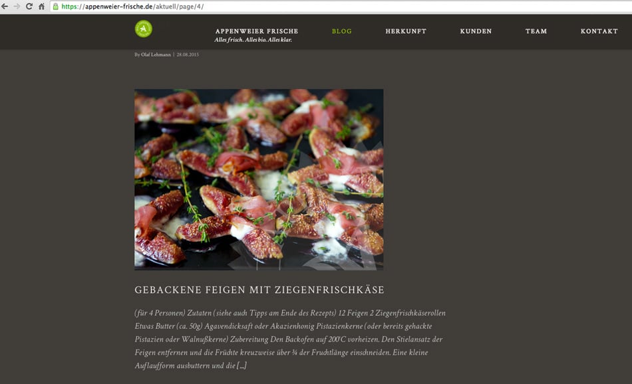Open the Blog menu item
This screenshot has width=632, height=384.
coord(342,31)
